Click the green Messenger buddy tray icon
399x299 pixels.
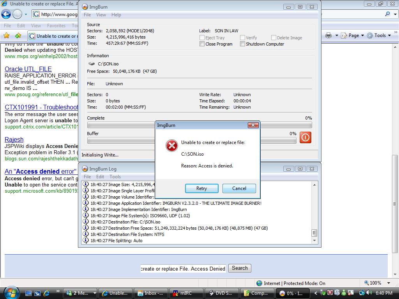click(344, 293)
